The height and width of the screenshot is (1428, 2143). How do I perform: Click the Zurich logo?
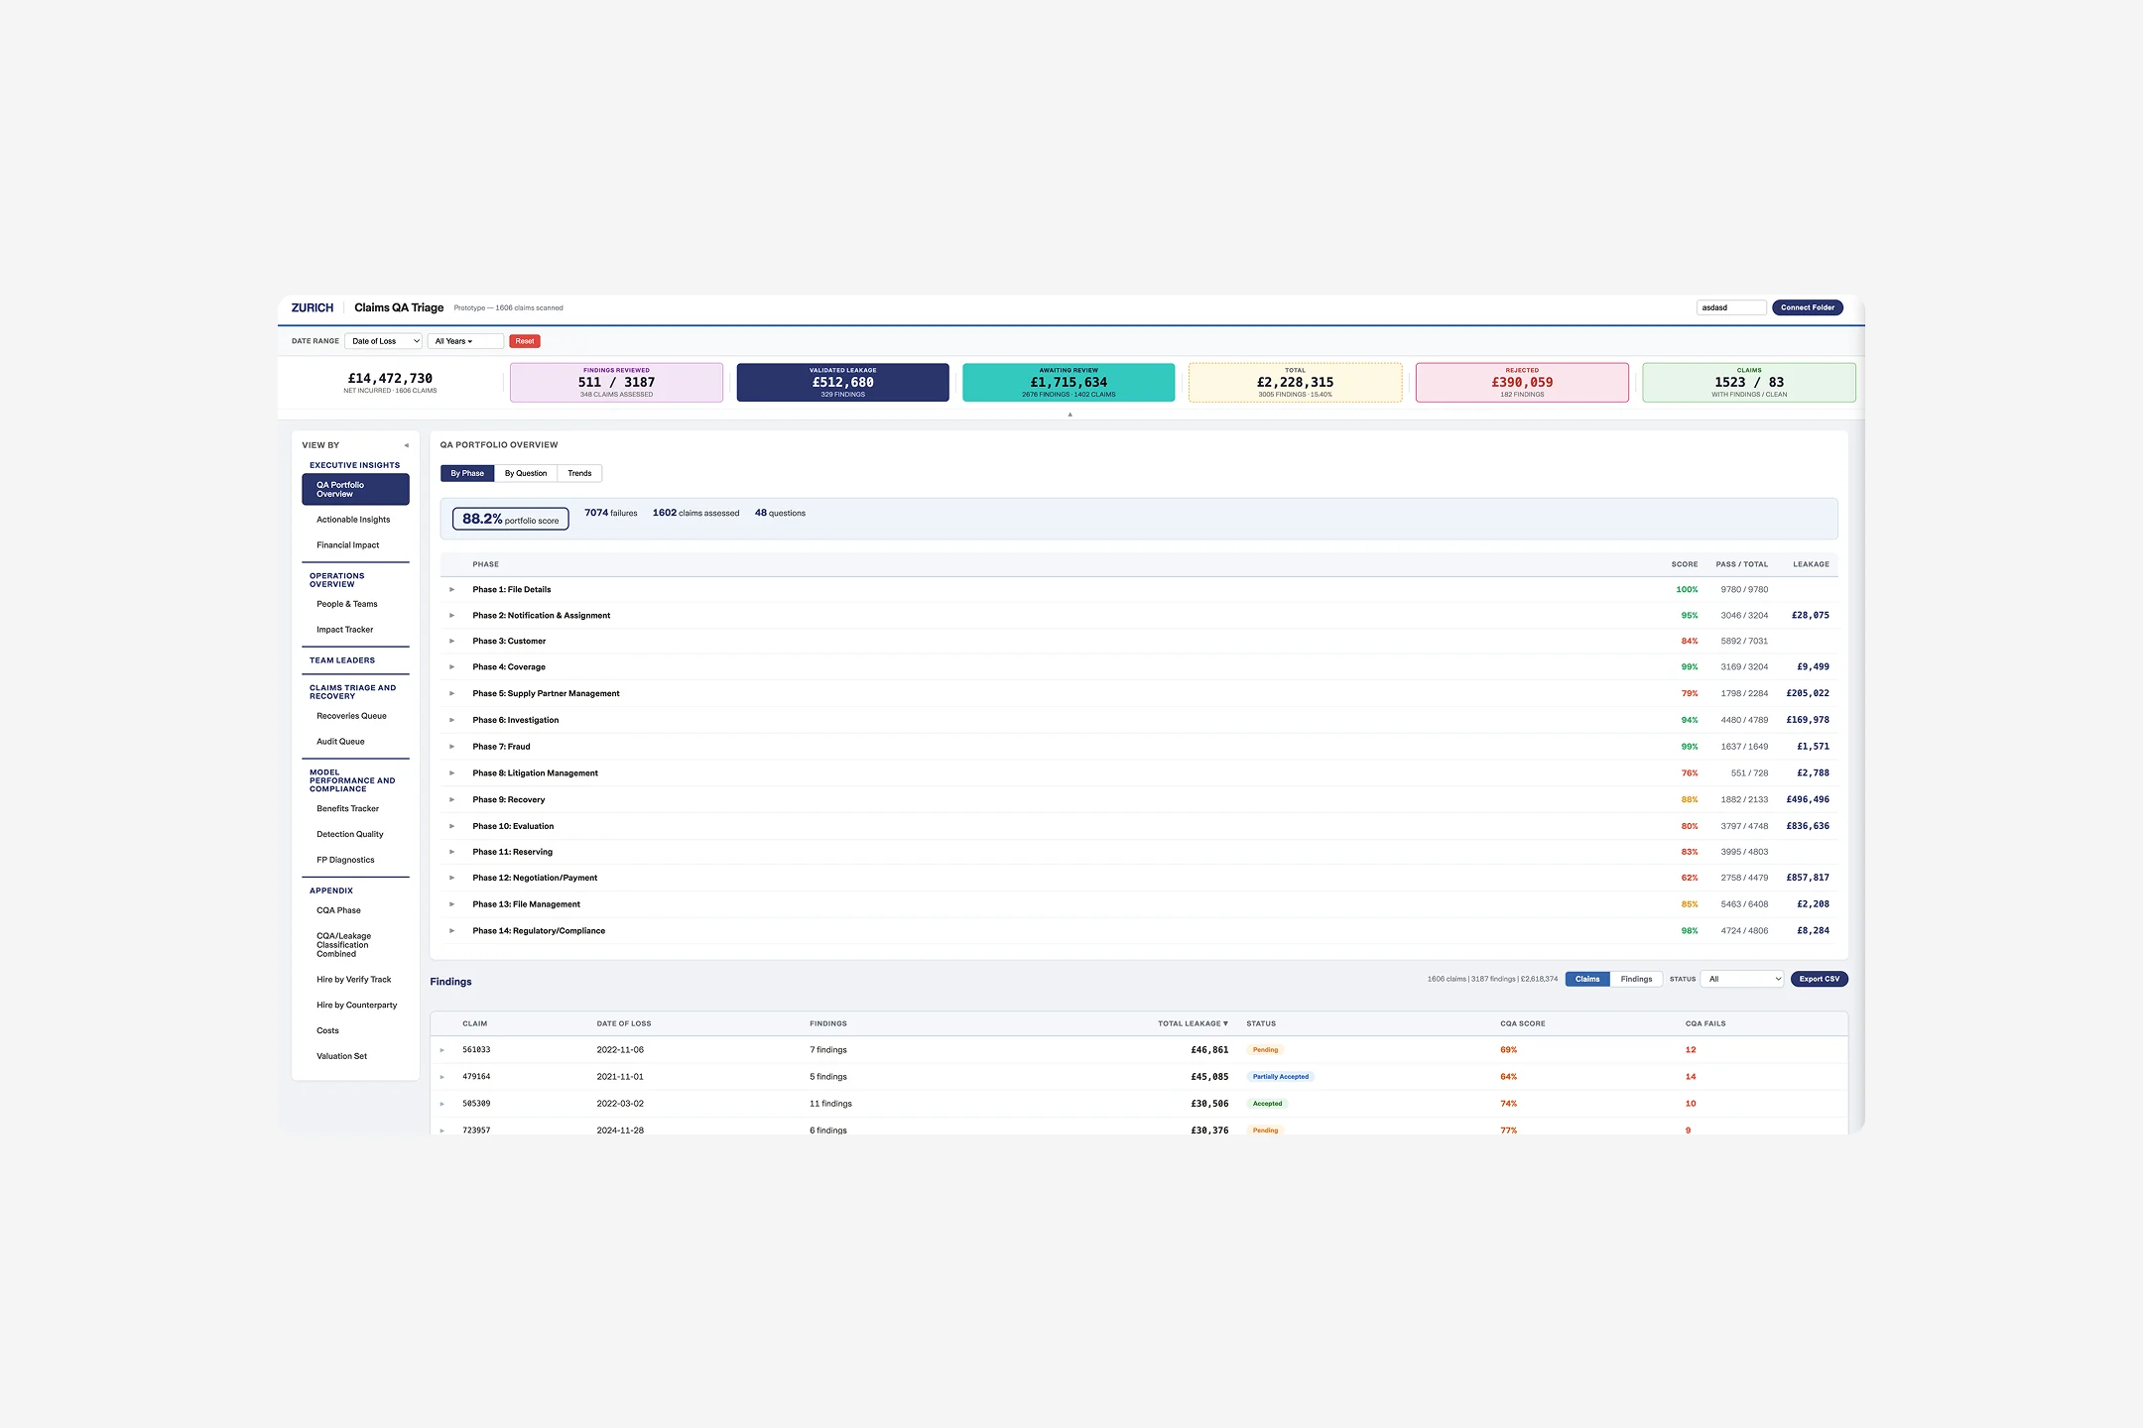point(313,307)
